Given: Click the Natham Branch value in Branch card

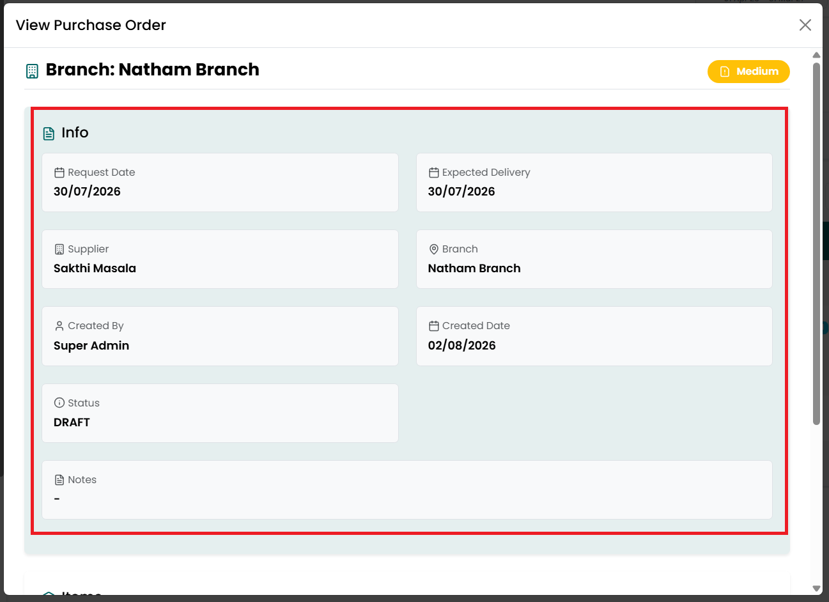Looking at the screenshot, I should pos(474,268).
